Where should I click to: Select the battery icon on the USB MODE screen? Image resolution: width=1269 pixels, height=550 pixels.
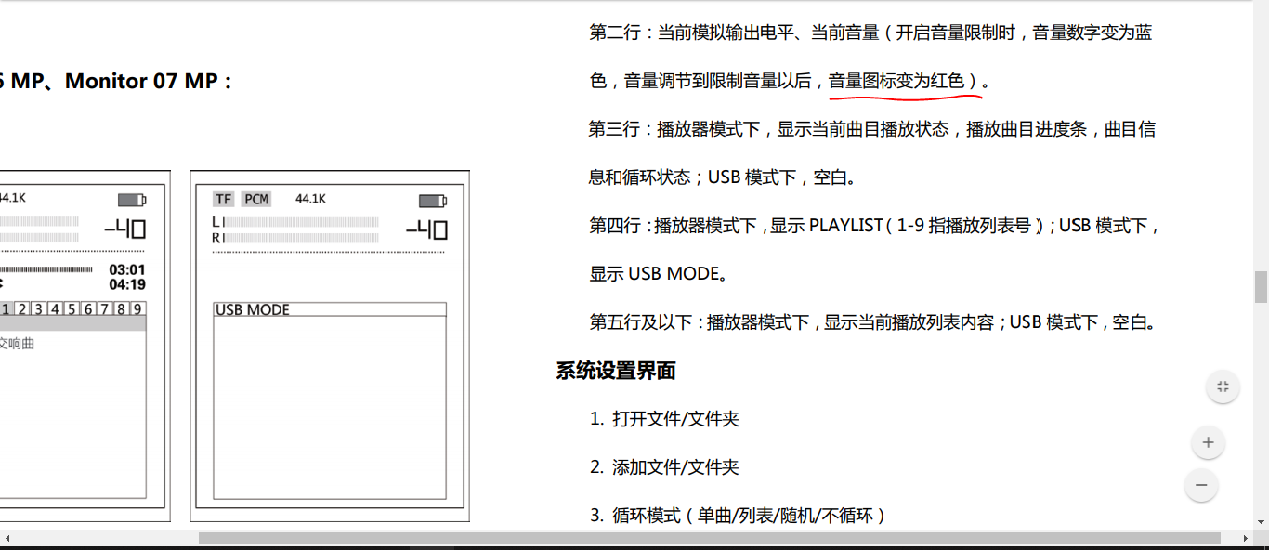coord(431,201)
